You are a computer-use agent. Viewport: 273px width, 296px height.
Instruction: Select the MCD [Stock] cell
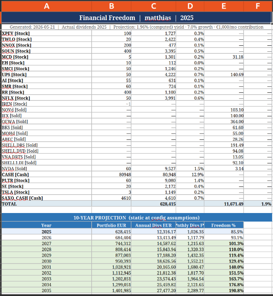pos(46,57)
